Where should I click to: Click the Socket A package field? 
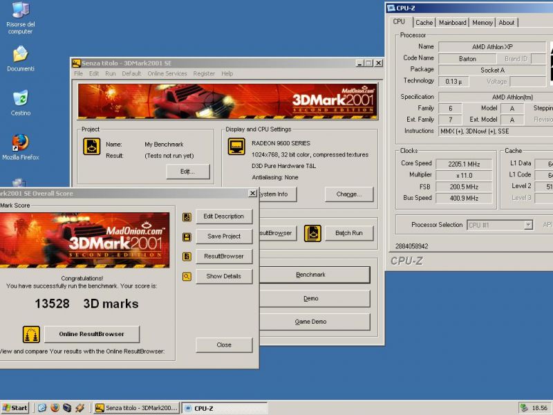click(x=492, y=71)
